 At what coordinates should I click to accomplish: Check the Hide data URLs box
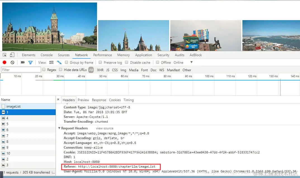coord(60,70)
